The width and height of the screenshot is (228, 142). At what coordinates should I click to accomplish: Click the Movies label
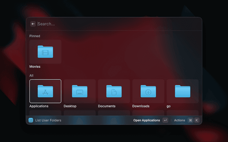tap(35, 67)
